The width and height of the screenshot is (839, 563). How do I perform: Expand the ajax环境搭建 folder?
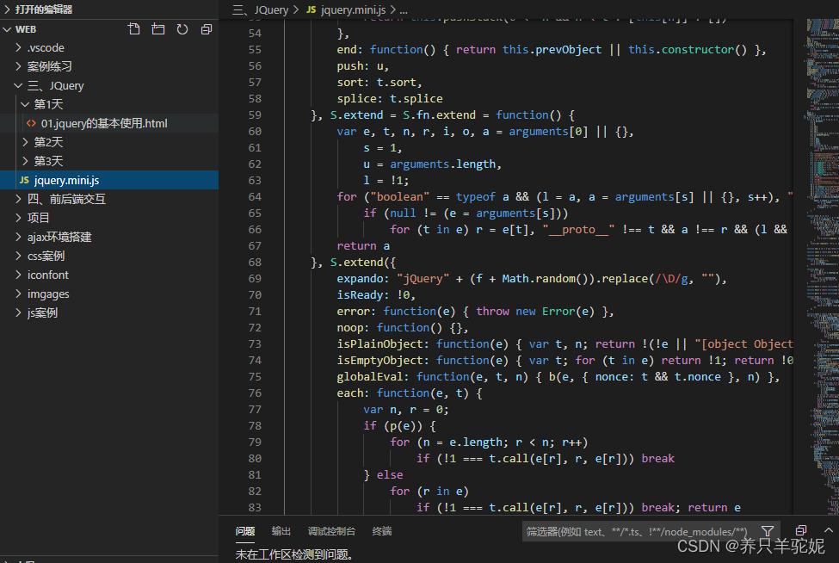pyautogui.click(x=19, y=237)
